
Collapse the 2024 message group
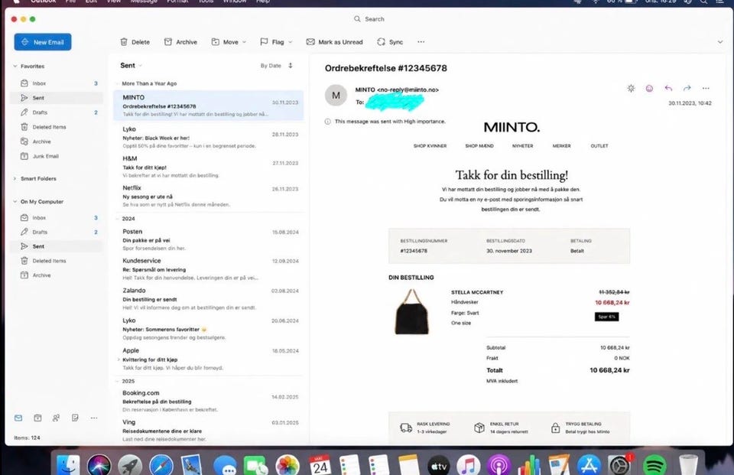tap(117, 219)
